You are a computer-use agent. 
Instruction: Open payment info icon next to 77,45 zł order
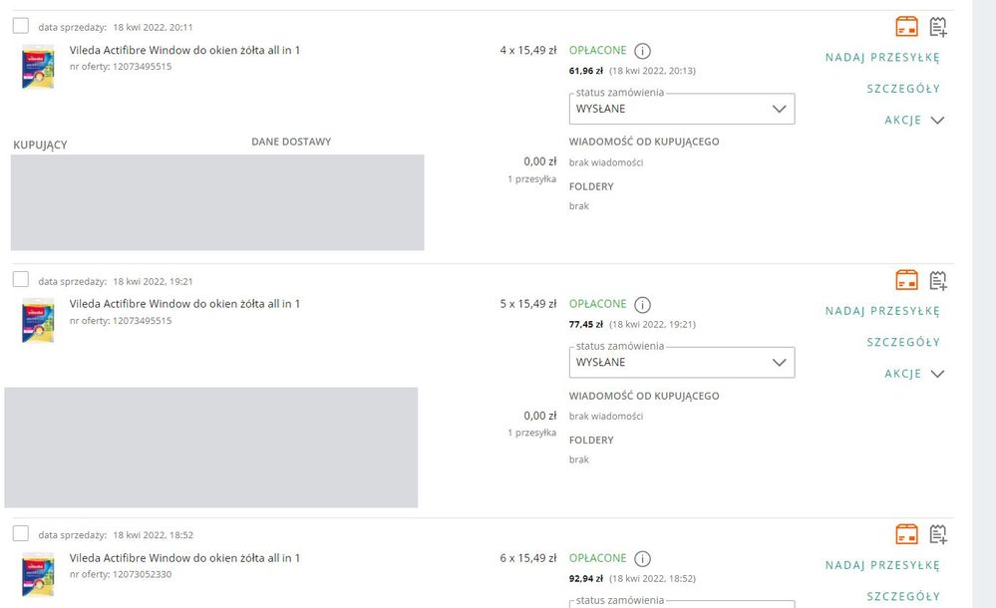click(642, 305)
